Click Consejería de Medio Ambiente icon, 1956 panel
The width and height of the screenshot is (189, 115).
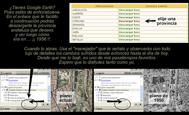coord(101,100)
